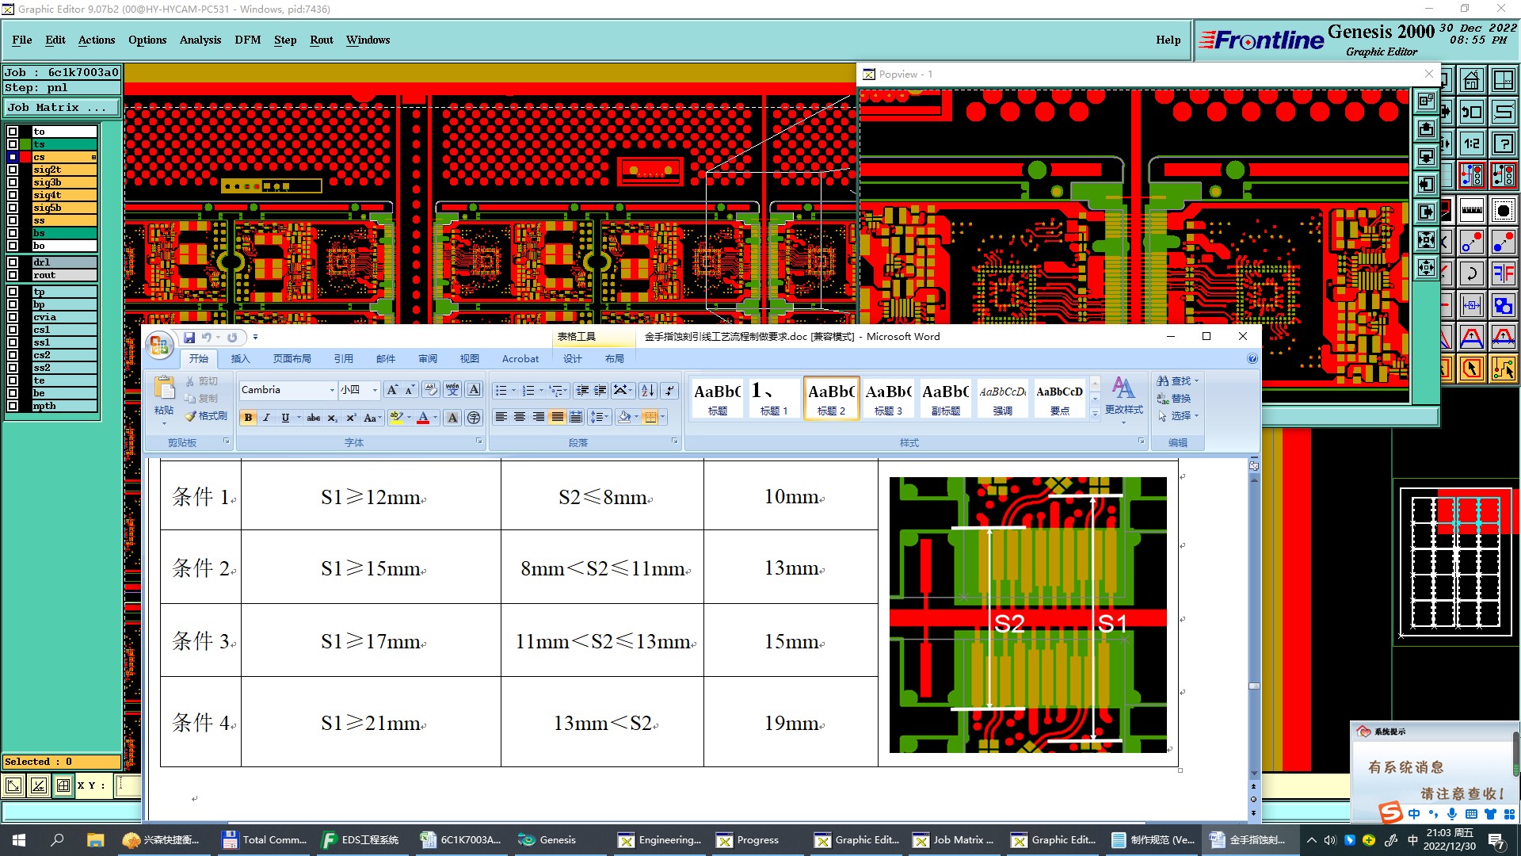Image resolution: width=1521 pixels, height=856 pixels.
Task: Click the 1:2 scale zoom icon
Action: [x=1472, y=143]
